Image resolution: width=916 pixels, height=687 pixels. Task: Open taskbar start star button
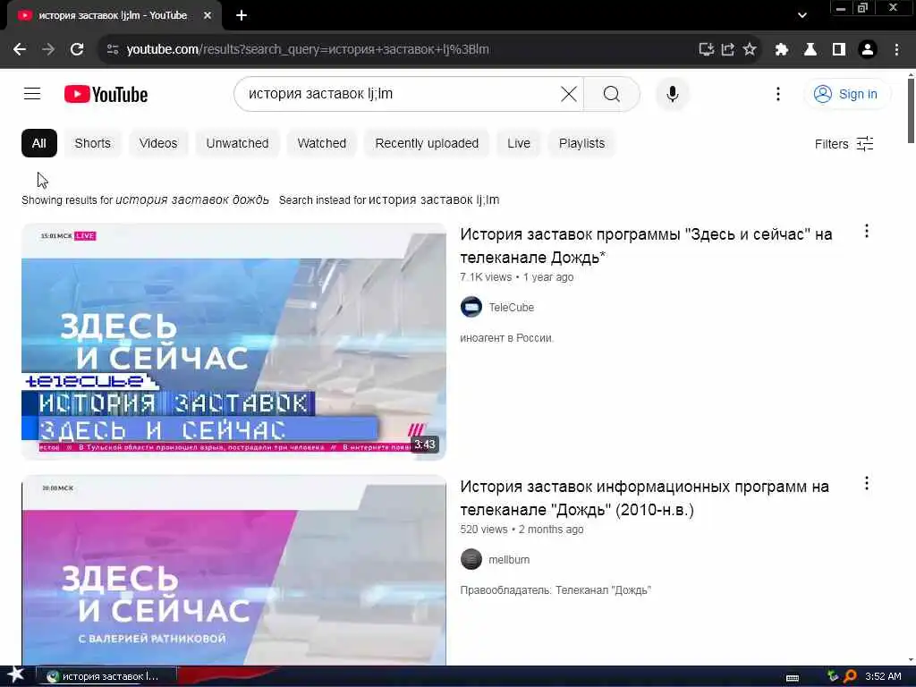click(15, 674)
